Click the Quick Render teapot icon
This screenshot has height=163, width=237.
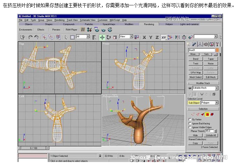pyautogui.click(x=103, y=30)
